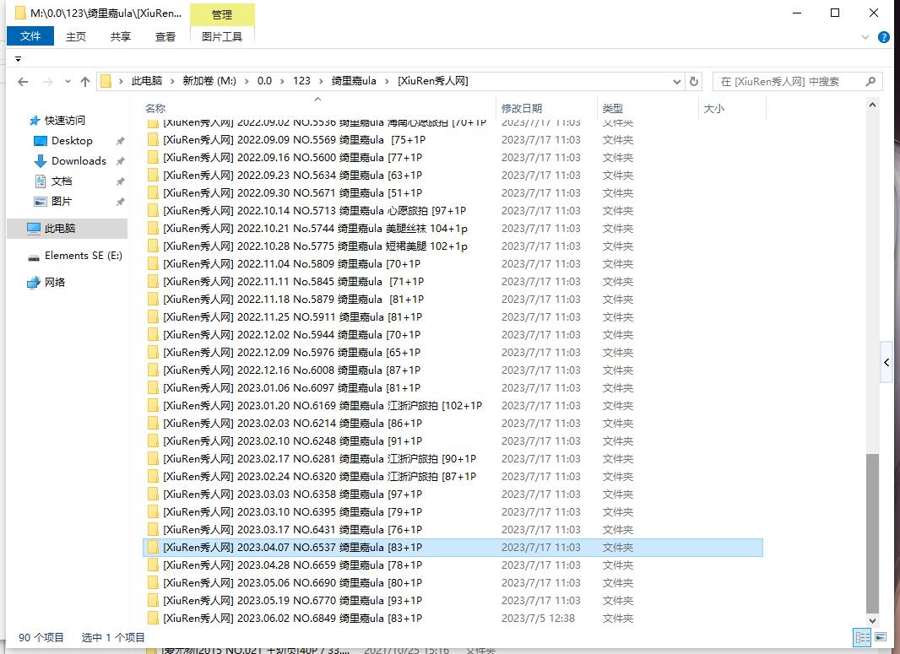
Task: Open the 文件 (File) menu tab
Action: (30, 36)
